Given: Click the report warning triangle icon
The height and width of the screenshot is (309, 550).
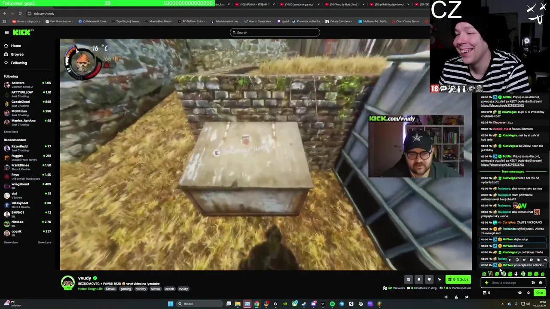Looking at the screenshot, I should (456, 297).
